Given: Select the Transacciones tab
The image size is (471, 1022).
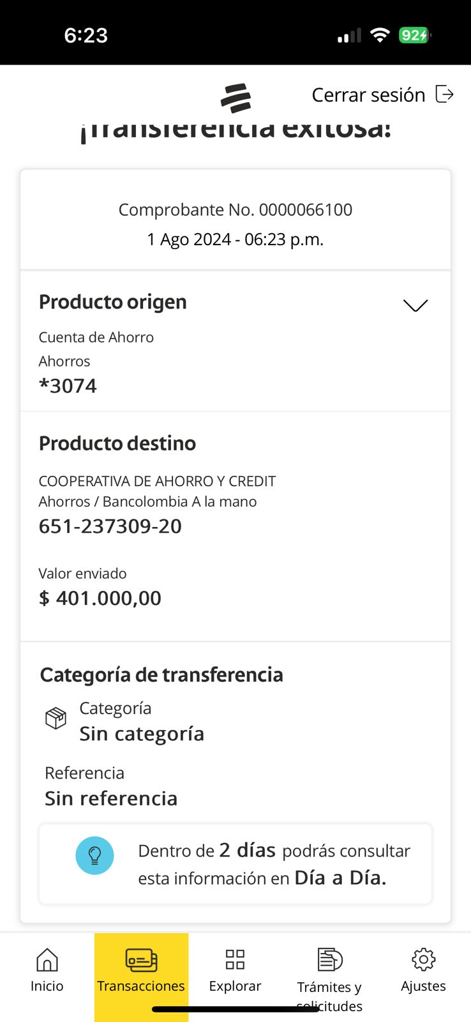Looking at the screenshot, I should [141, 970].
